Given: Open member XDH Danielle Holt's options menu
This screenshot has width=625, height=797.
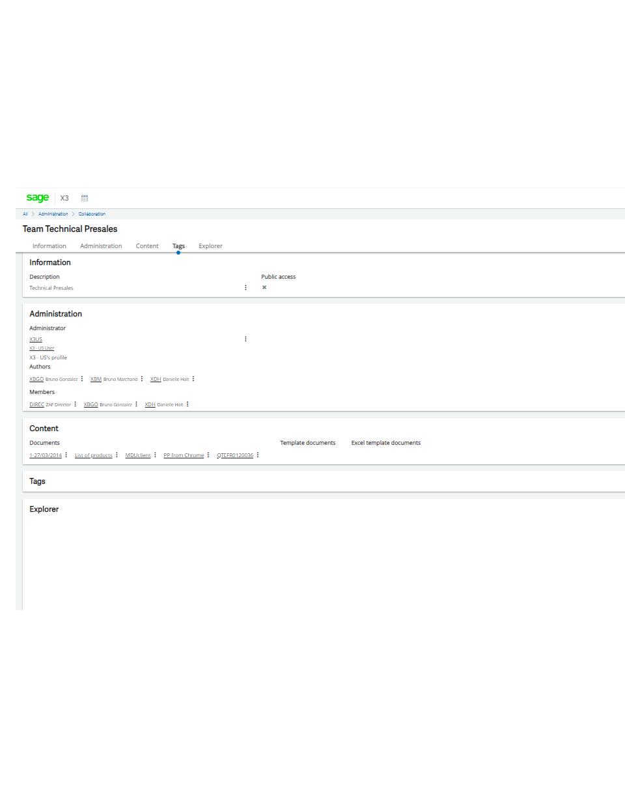Looking at the screenshot, I should (187, 404).
